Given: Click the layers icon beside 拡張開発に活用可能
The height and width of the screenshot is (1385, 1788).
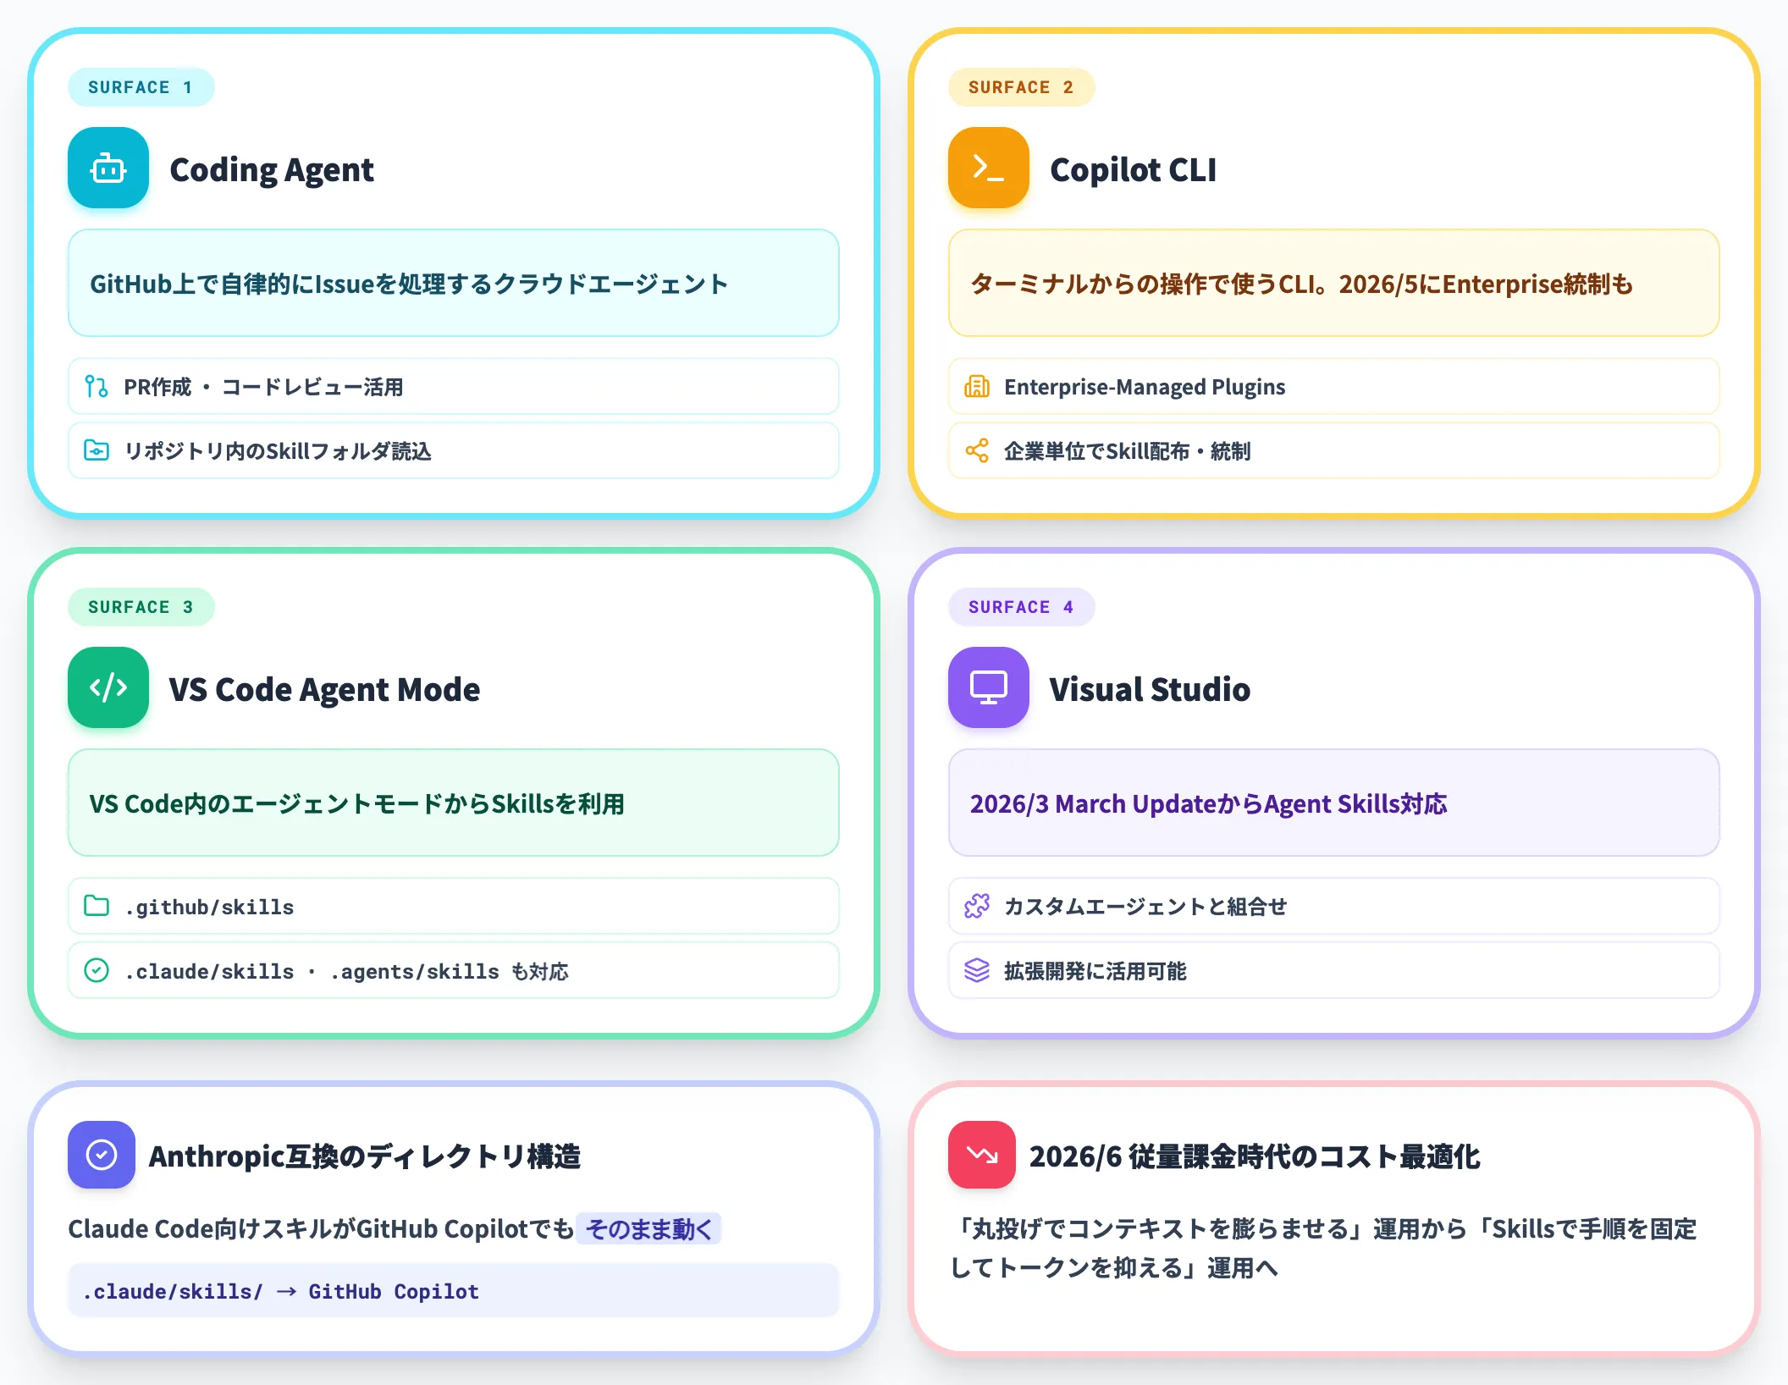Looking at the screenshot, I should coord(977,970).
